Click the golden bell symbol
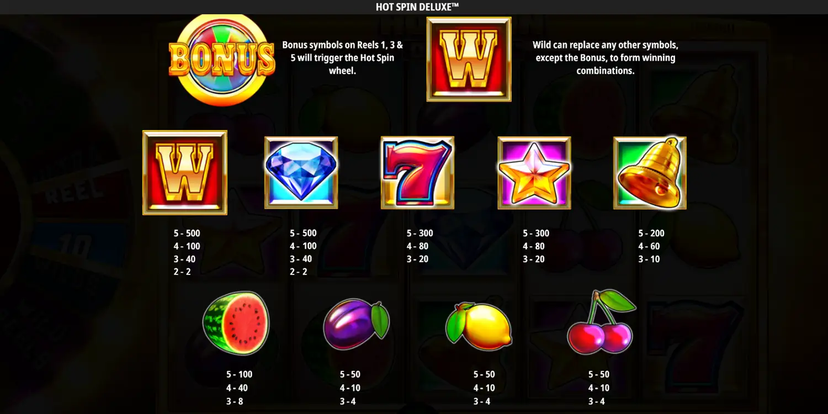828x414 pixels. pos(650,173)
